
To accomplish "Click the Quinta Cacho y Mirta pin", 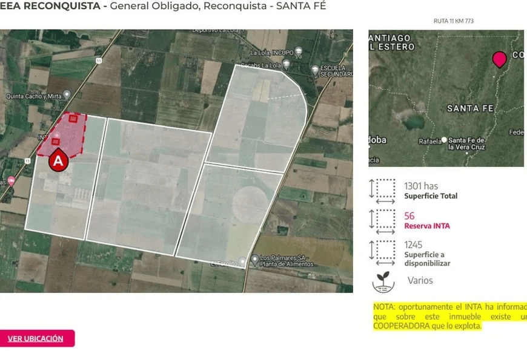I will point(66,95).
